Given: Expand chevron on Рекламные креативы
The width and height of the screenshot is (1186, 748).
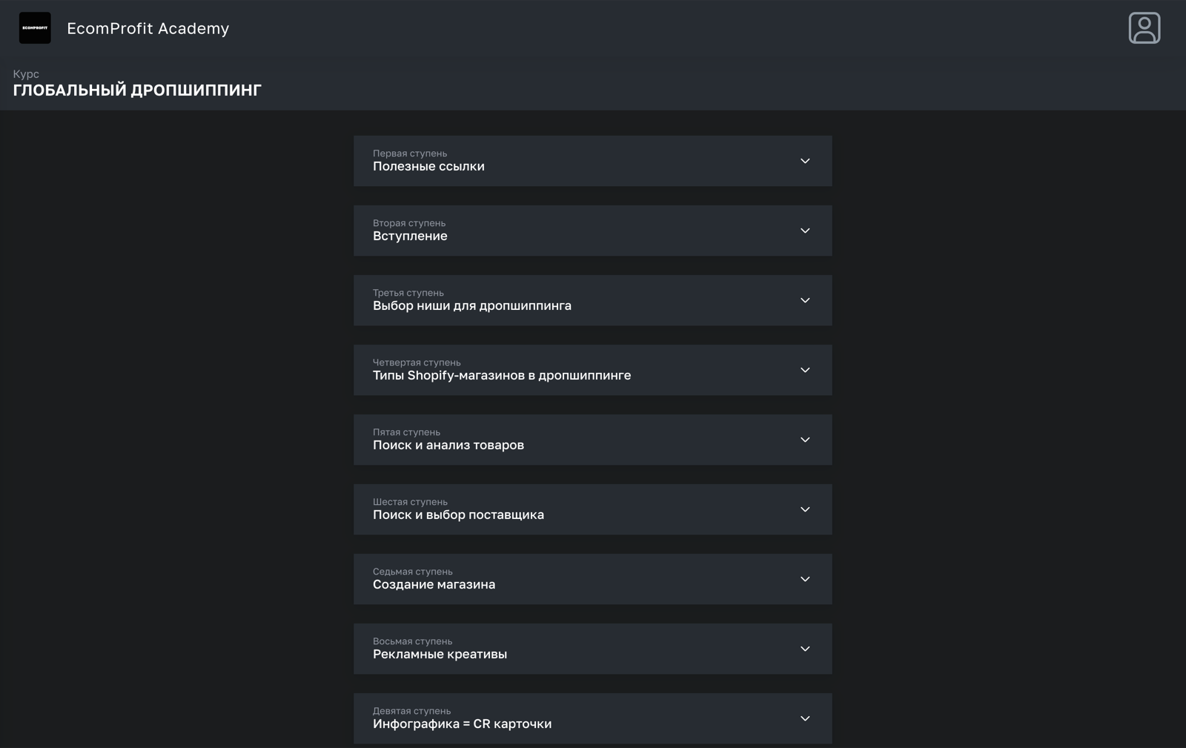Looking at the screenshot, I should coord(805,649).
